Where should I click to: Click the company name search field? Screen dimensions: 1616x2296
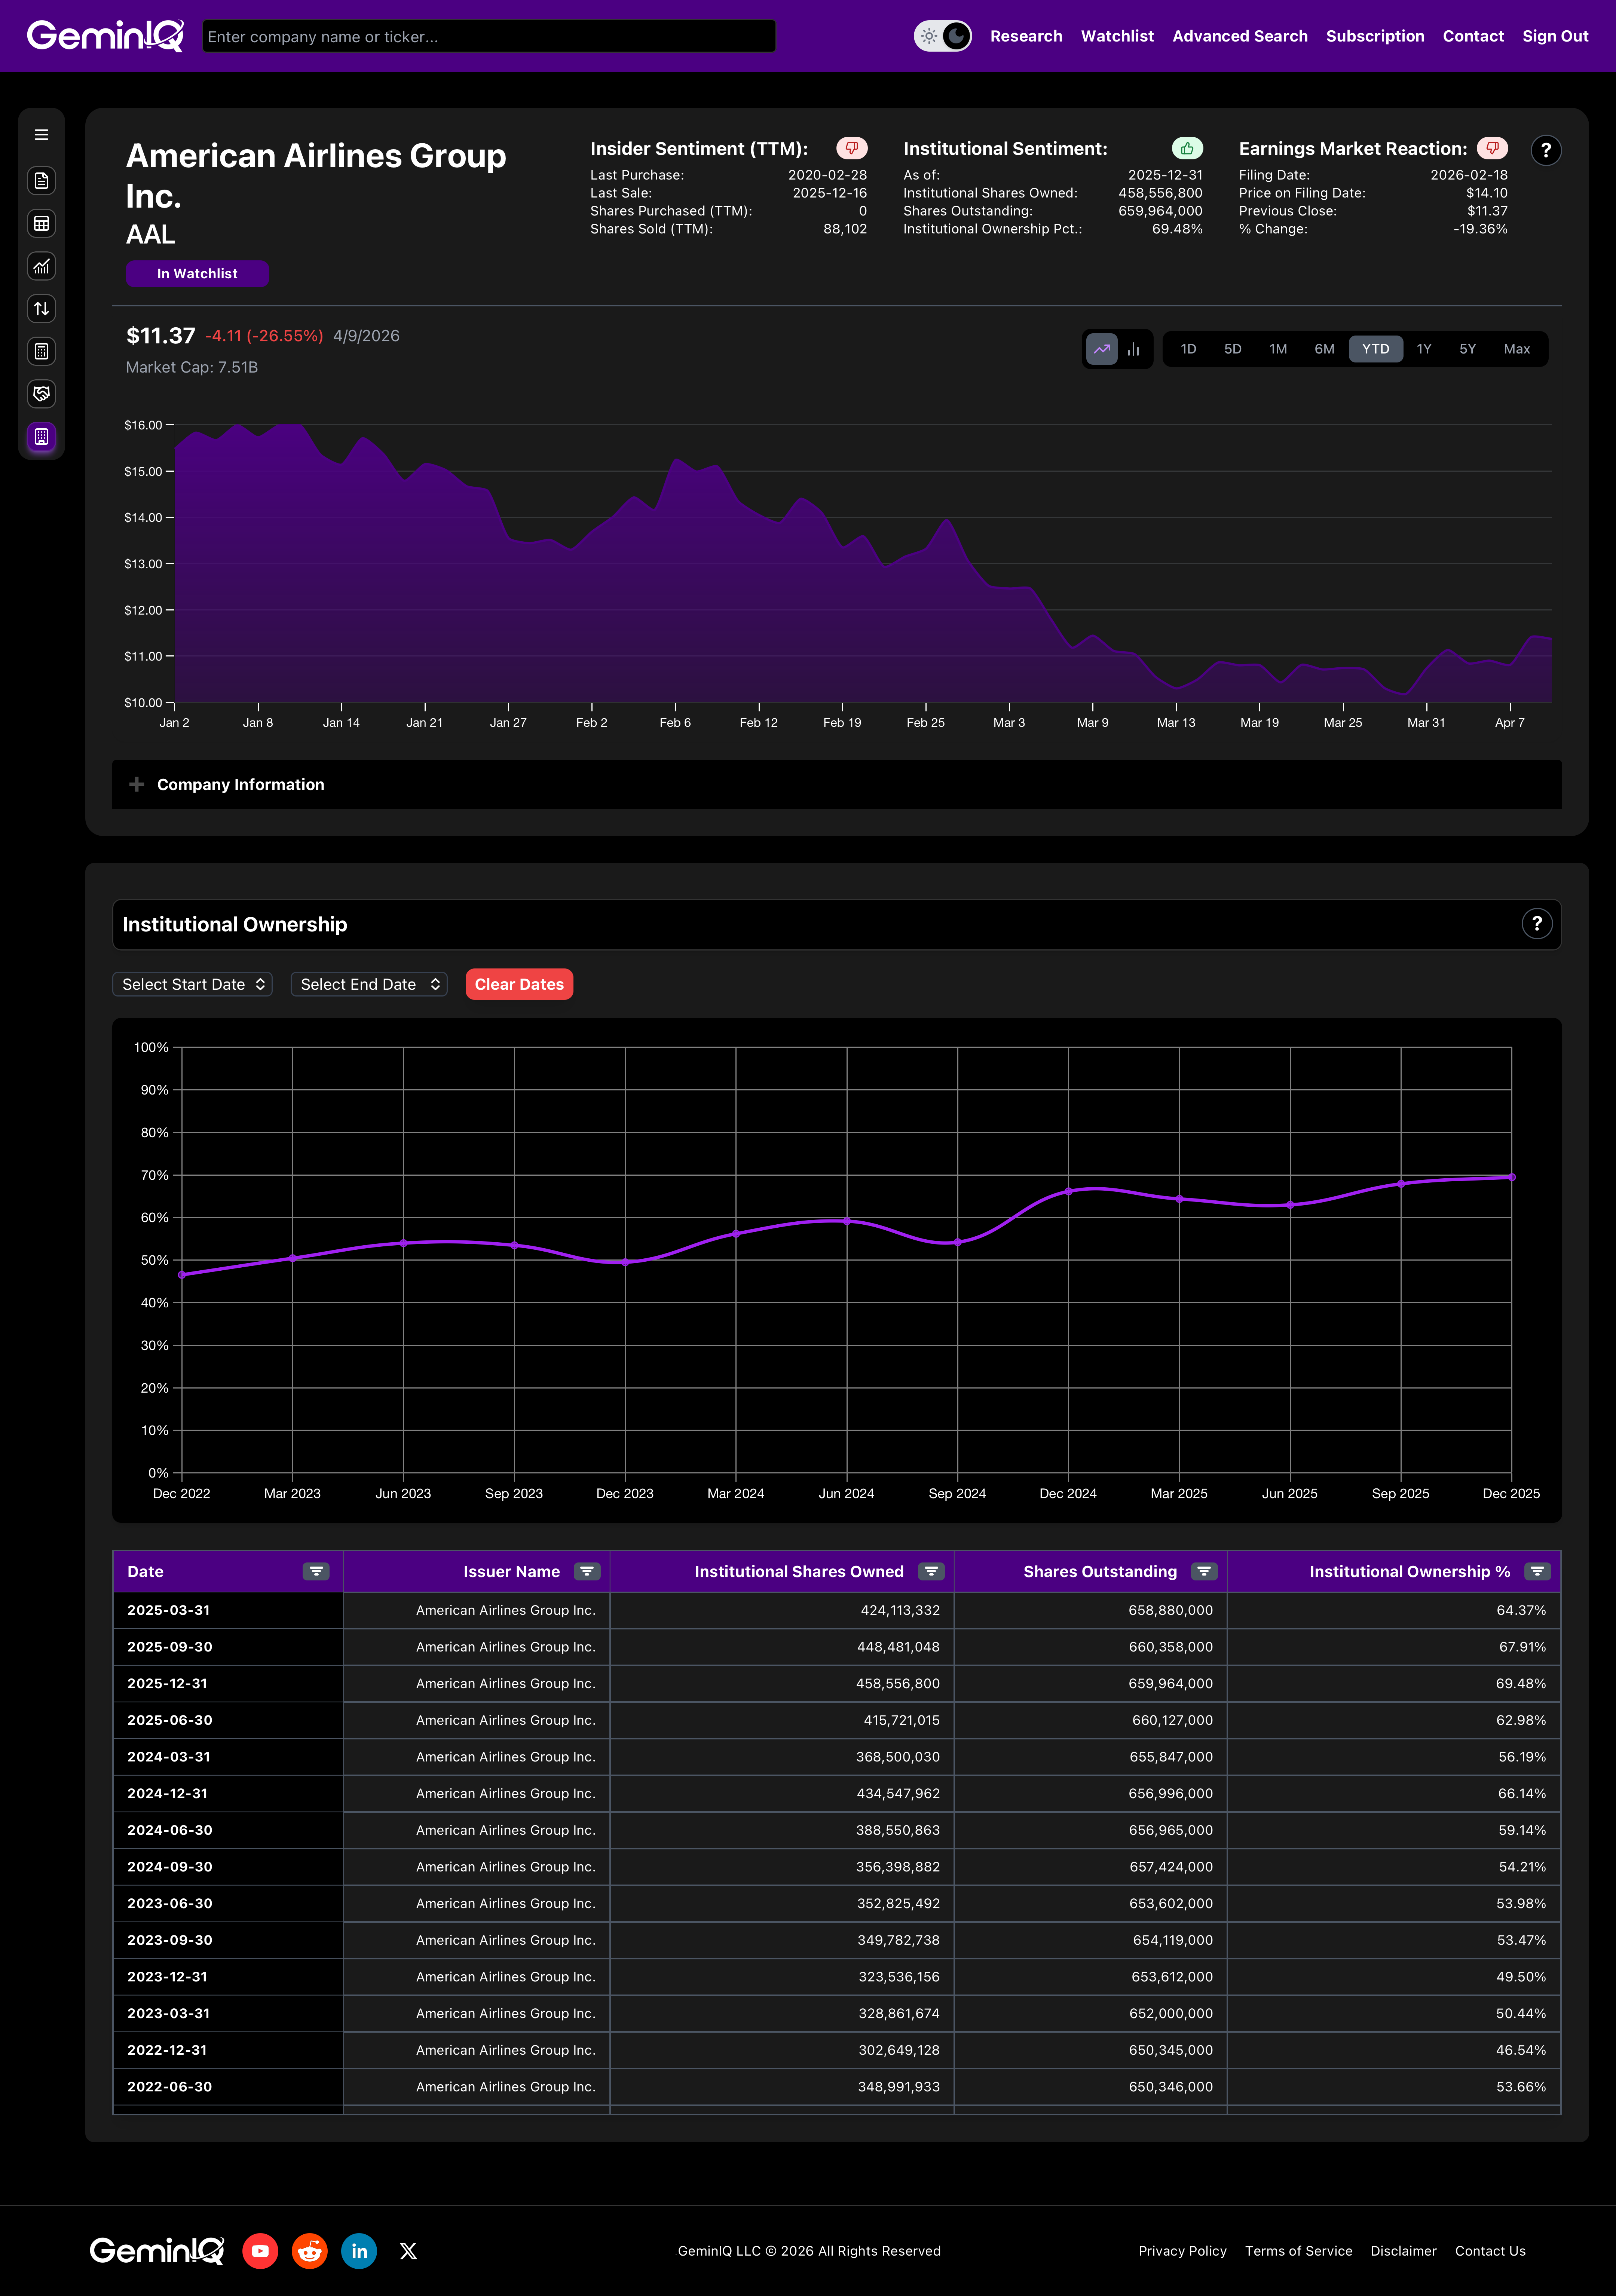488,36
